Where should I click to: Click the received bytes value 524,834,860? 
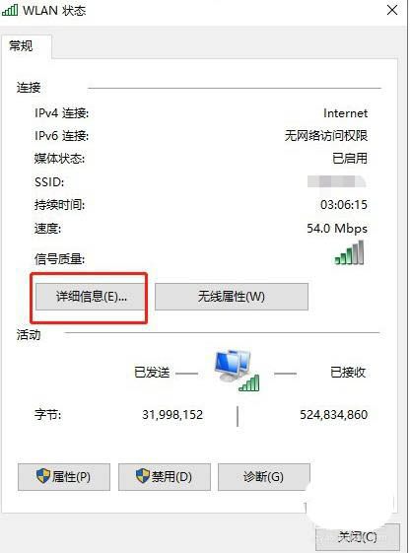333,415
